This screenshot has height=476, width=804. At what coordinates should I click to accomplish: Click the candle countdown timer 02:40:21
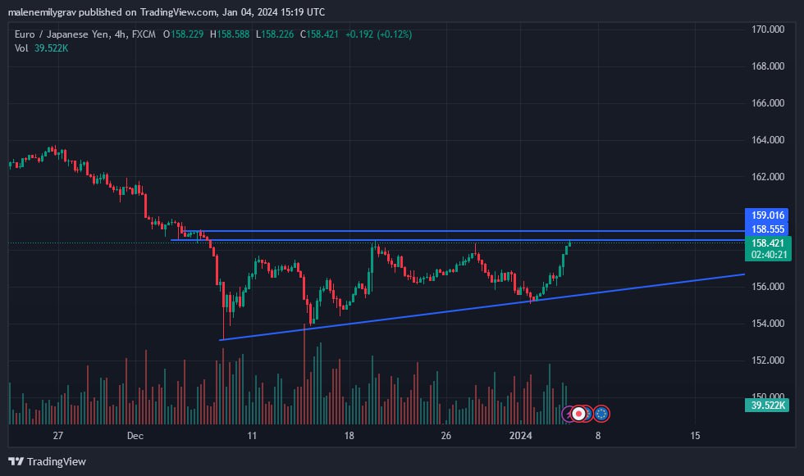click(x=767, y=254)
